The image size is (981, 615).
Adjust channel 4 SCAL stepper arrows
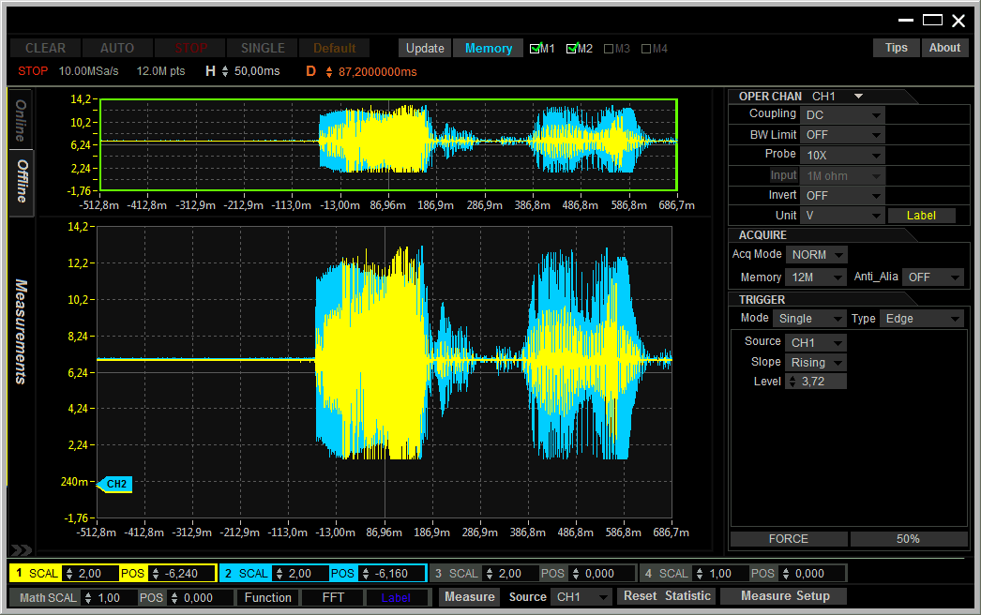[700, 573]
